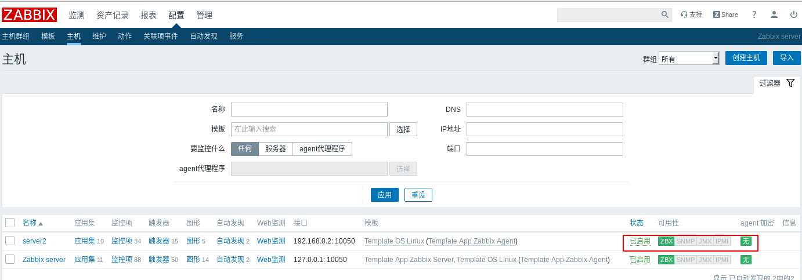
Task: Focus the DNS filter field
Action: coord(545,110)
